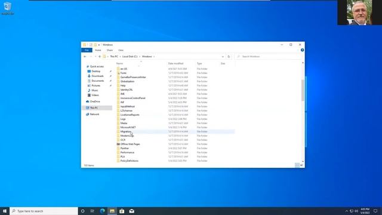Expand the chevron after Windows in the breadcrumb
This screenshot has width=382, height=215.
click(154, 57)
